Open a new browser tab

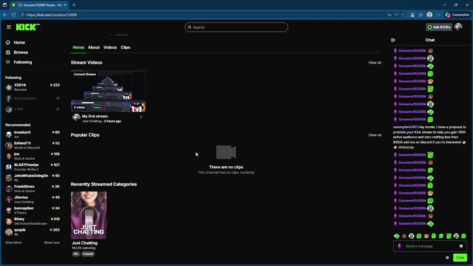(x=74, y=5)
